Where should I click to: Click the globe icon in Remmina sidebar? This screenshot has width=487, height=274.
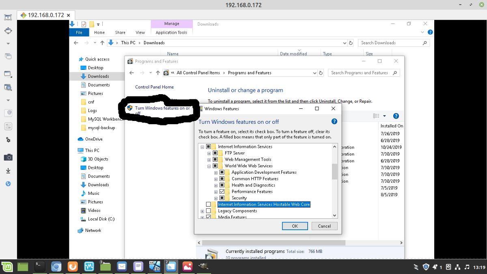[x=8, y=183]
